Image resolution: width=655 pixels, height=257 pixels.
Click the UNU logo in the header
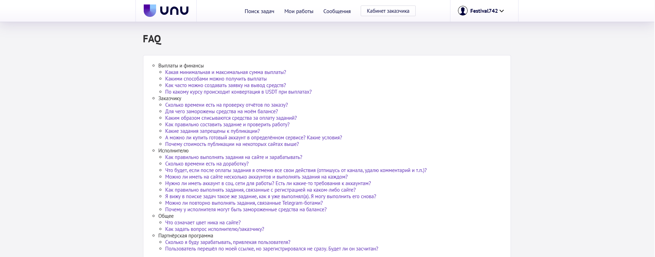166,11
